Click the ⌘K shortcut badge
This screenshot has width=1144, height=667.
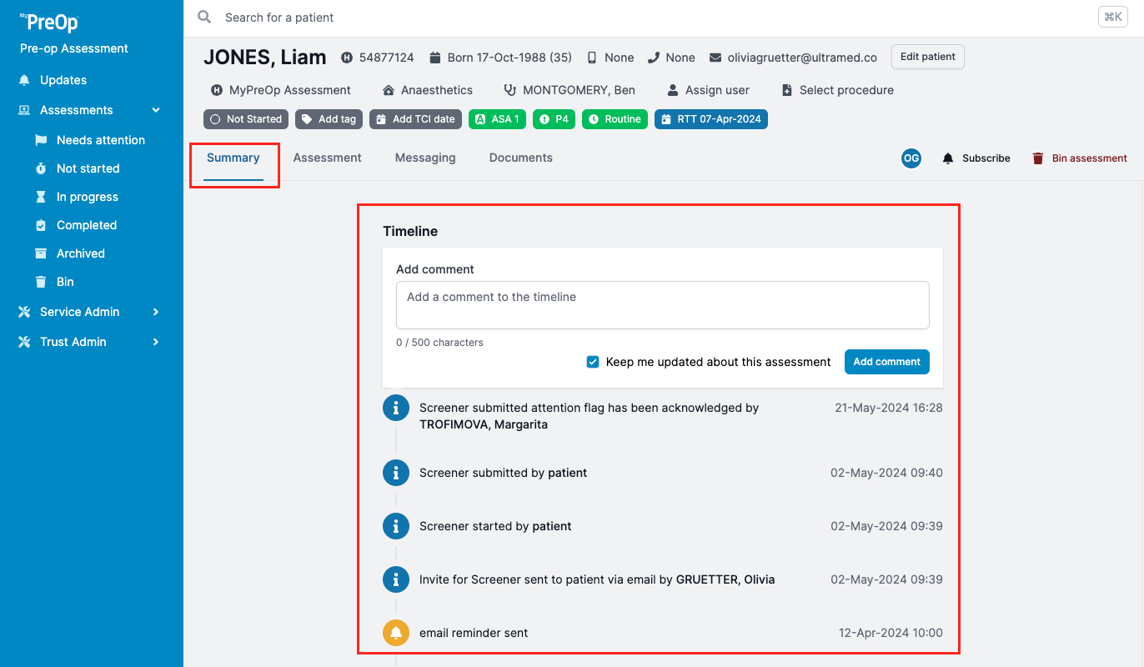click(1113, 17)
